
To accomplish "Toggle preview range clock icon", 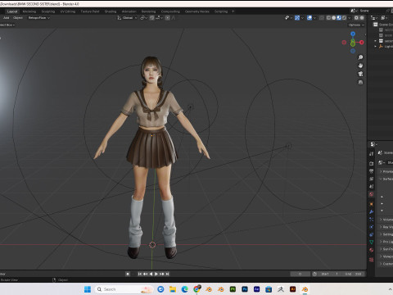I will point(314,274).
